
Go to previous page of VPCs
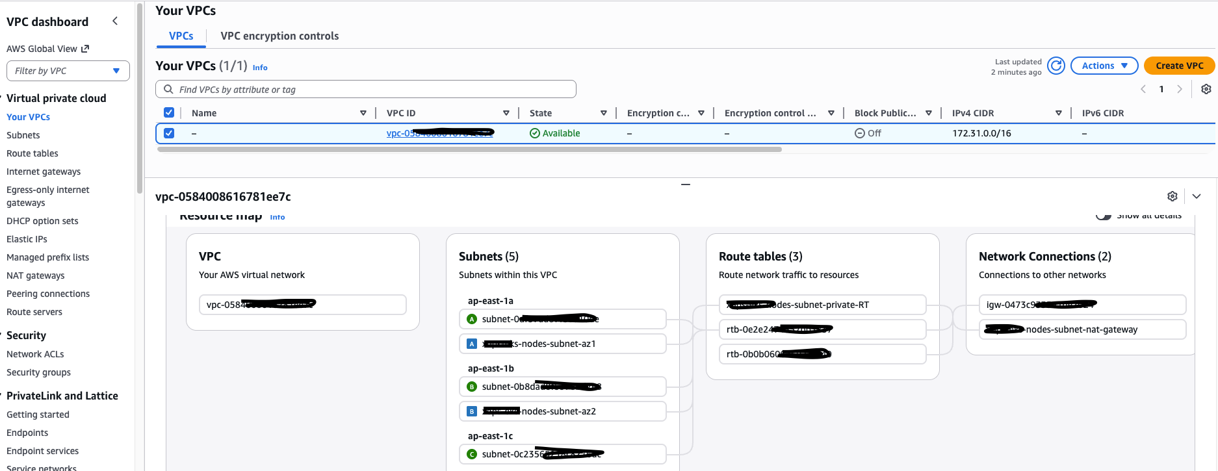tap(1143, 89)
